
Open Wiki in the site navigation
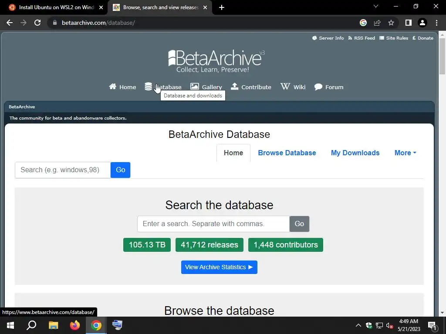point(293,87)
